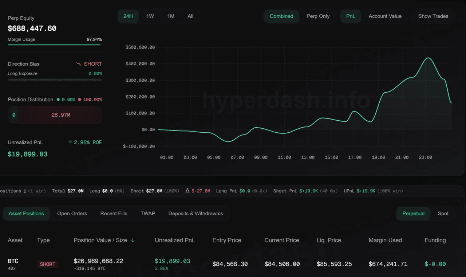Sort by Position Value / Size arrow
The image size is (466, 277).
tap(133, 240)
